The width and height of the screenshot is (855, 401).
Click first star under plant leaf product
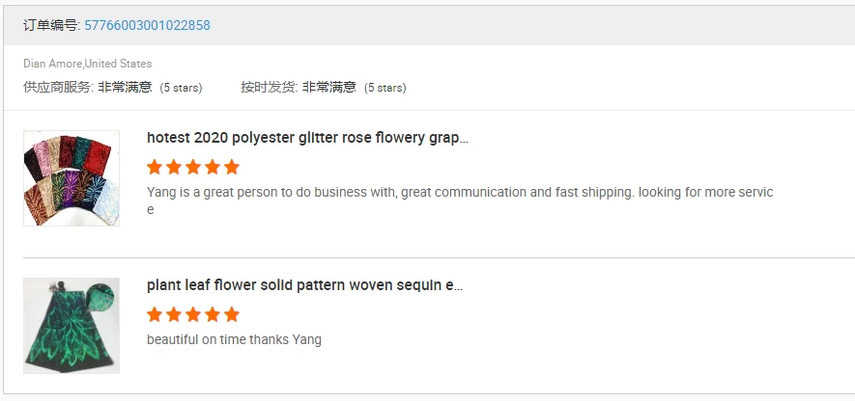pyautogui.click(x=155, y=314)
